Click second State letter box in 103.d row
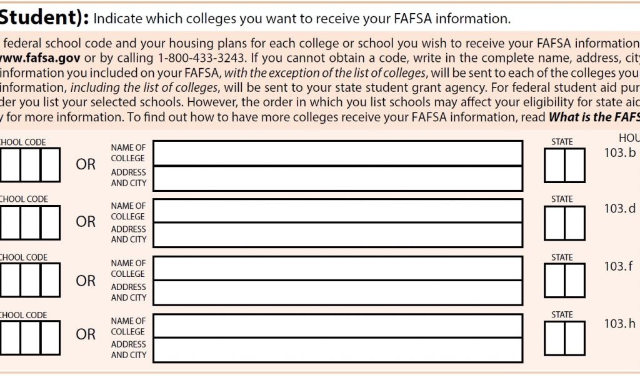Image resolution: width=640 pixels, height=375 pixels. (574, 222)
